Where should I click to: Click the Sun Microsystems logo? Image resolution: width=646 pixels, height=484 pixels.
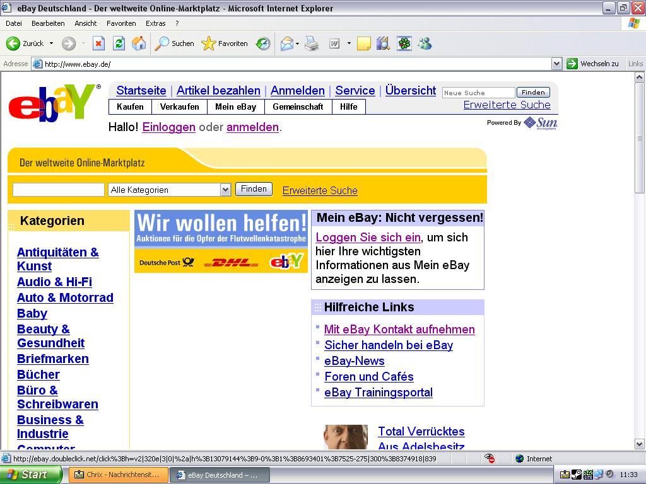541,123
